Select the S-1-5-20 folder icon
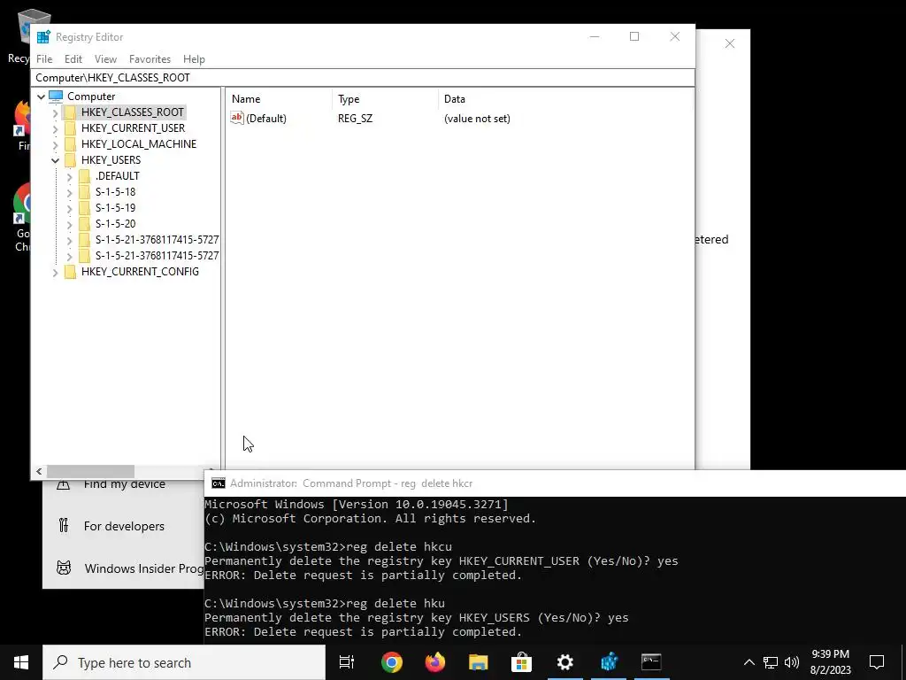The image size is (906, 680). click(x=84, y=223)
